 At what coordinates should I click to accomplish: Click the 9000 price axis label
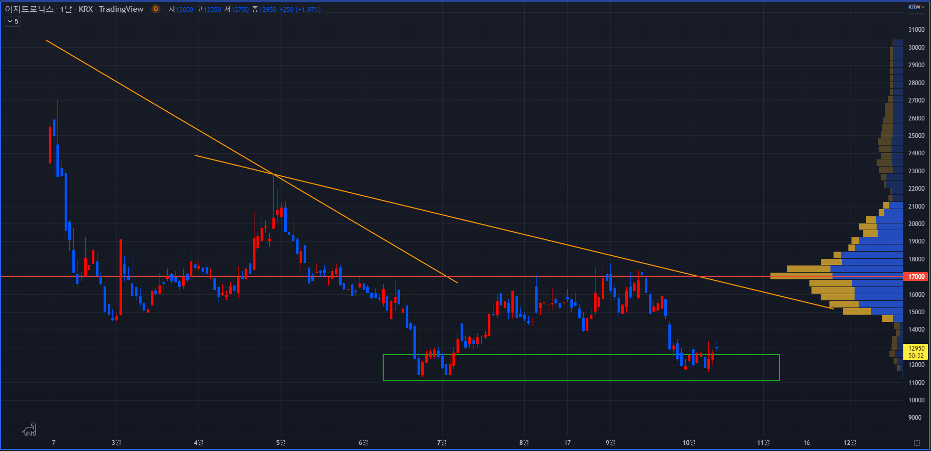coord(915,418)
